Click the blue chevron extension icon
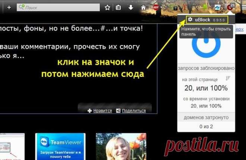The width and height of the screenshot is (246, 160). [x=218, y=7]
